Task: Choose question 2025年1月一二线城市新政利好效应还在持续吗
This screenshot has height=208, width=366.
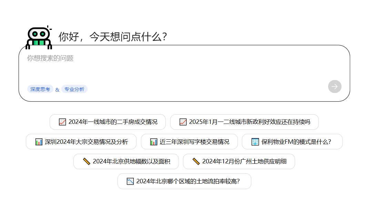Action: coord(249,122)
